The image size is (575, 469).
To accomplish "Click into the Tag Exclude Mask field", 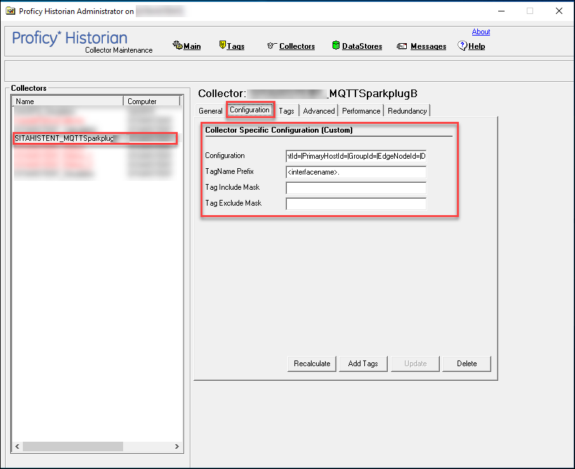I will (x=356, y=204).
